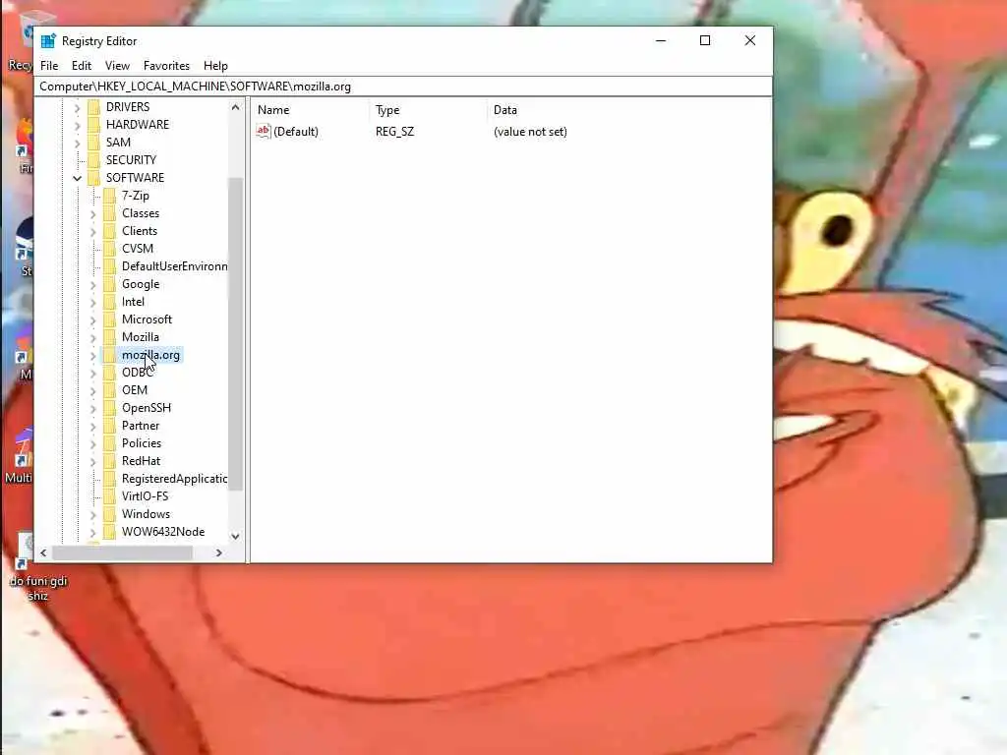This screenshot has height=755, width=1007.
Task: Click the tree scroll up arrow
Action: point(235,107)
